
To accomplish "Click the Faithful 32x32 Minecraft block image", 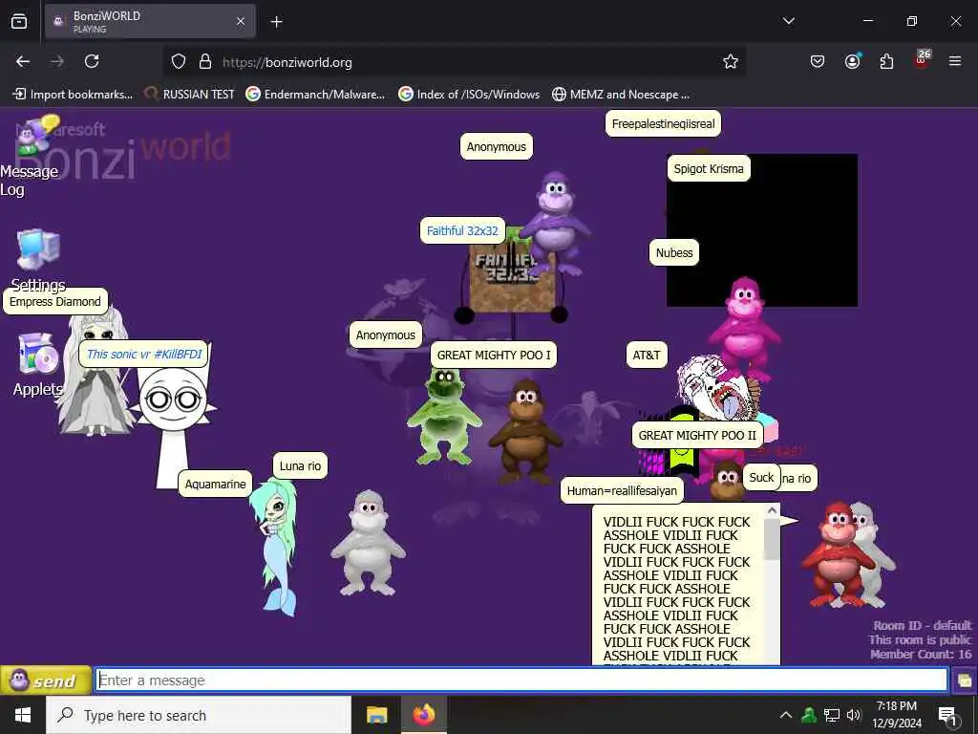I will tap(510, 274).
